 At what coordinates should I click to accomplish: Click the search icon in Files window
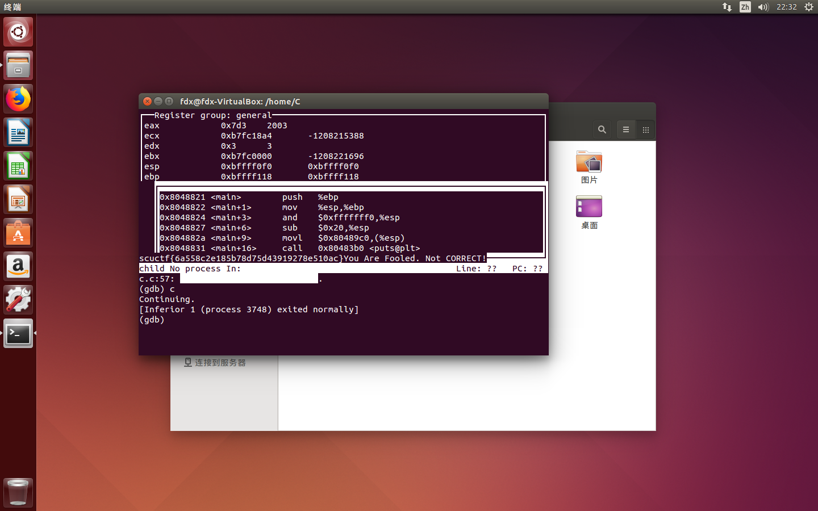coord(602,129)
